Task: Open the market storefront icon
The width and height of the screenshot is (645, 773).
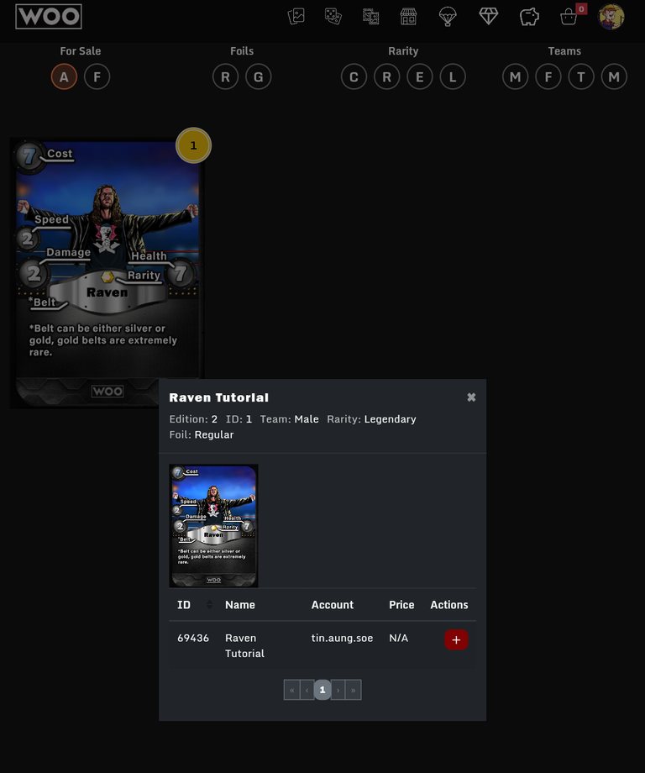Action: (408, 16)
